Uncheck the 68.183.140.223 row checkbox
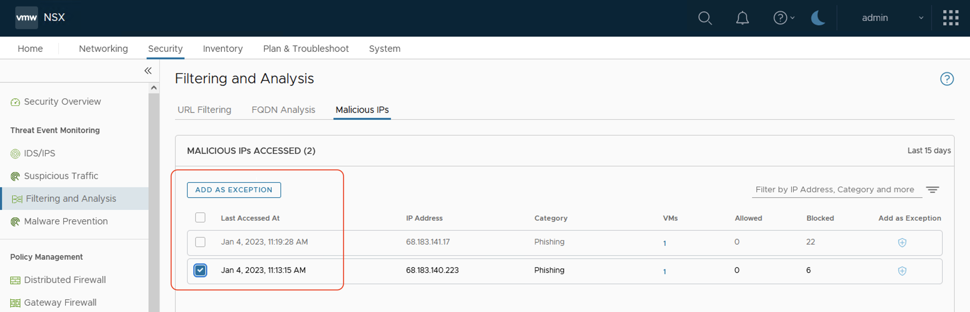Screen dimensions: 970x312 pos(200,270)
